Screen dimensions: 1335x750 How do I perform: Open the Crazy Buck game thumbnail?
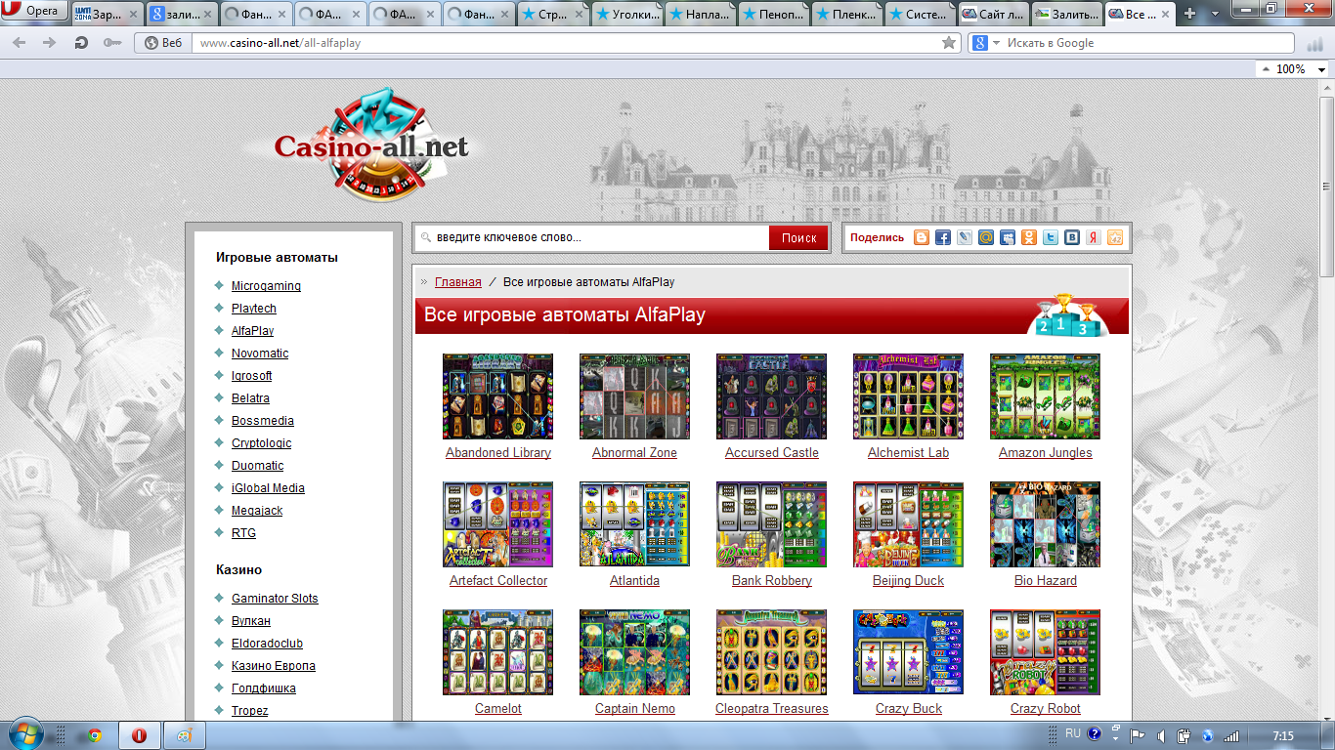(908, 652)
